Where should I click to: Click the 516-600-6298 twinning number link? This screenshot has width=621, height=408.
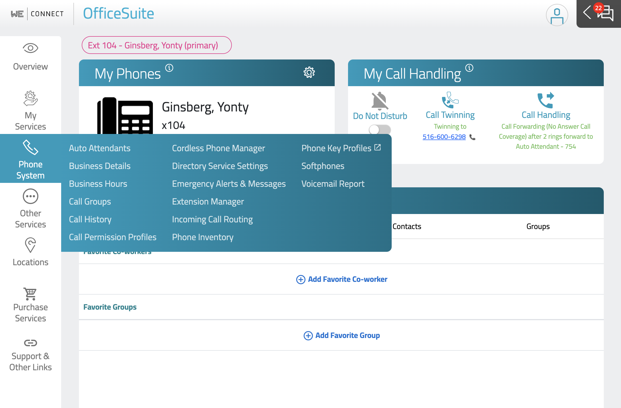pos(444,137)
